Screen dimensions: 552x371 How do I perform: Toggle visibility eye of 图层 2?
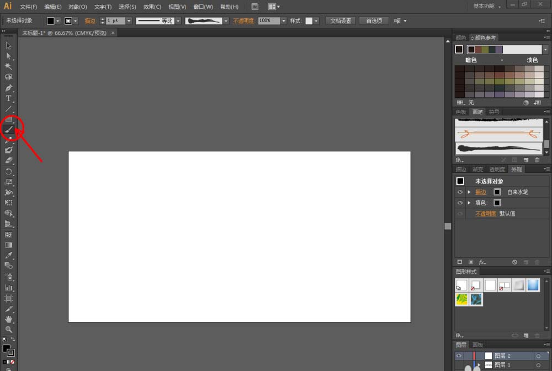(459, 356)
